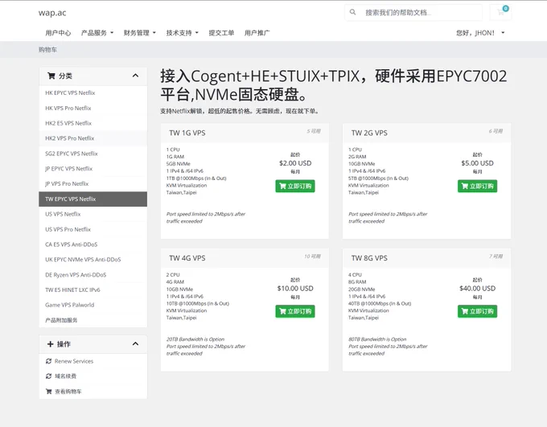Viewport: 547px width, 427px height.
Task: Click the $5.00 USD price
Action: click(x=477, y=163)
